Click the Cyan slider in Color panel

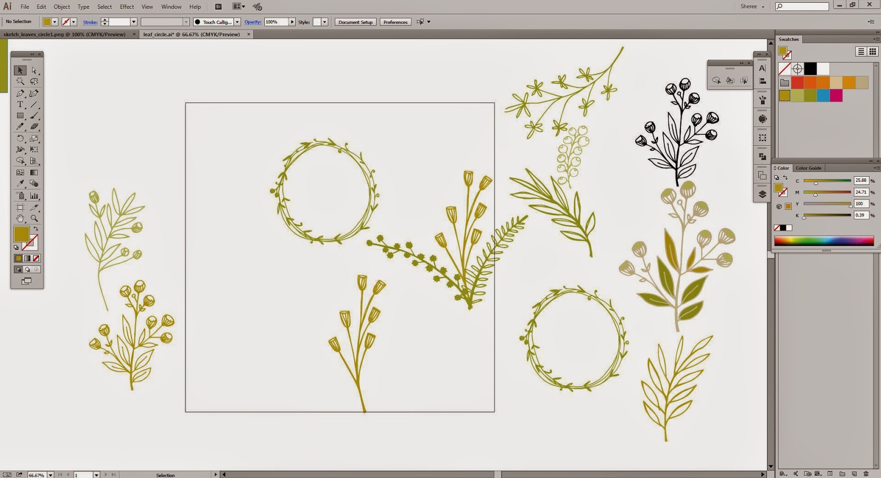[x=827, y=181]
